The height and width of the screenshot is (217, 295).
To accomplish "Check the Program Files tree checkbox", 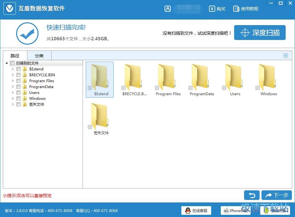I will click(18, 81).
